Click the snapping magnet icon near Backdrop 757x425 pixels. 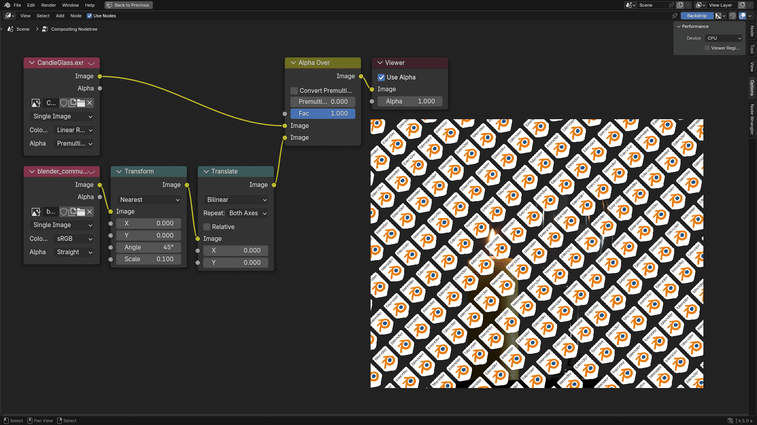[x=733, y=16]
